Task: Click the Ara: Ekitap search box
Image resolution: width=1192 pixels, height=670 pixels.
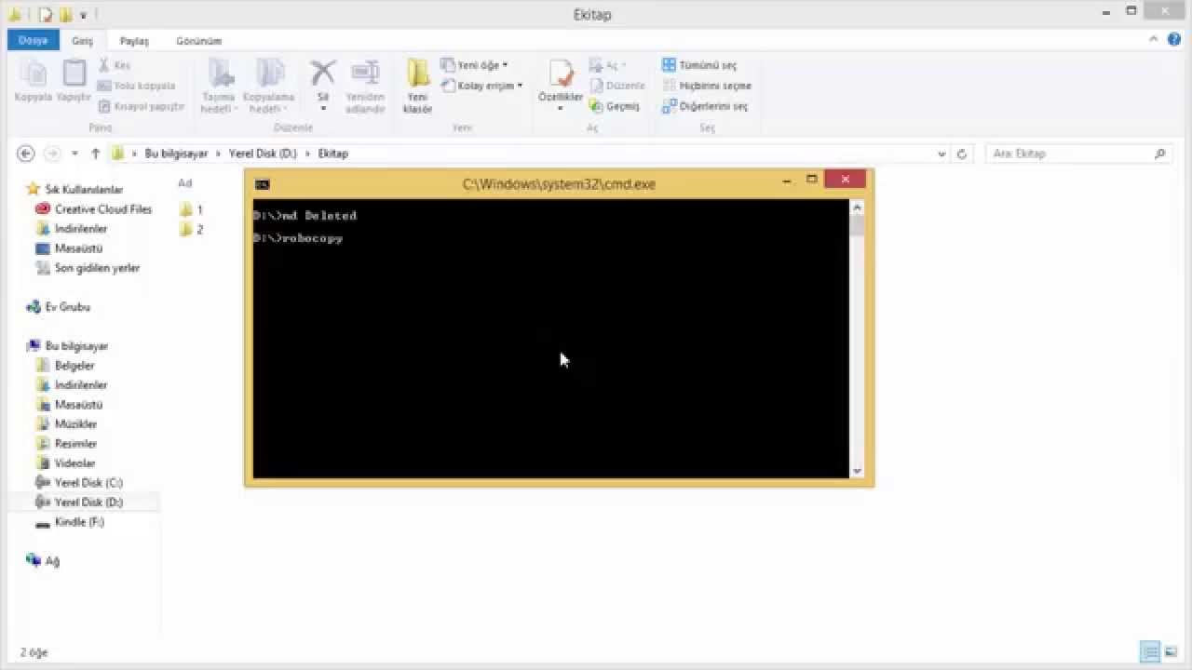Action: (1077, 154)
